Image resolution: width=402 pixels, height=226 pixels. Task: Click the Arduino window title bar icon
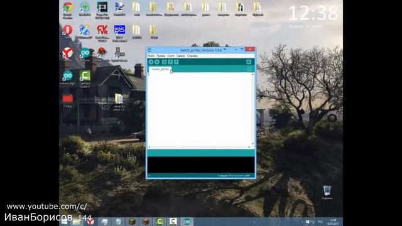coord(149,50)
